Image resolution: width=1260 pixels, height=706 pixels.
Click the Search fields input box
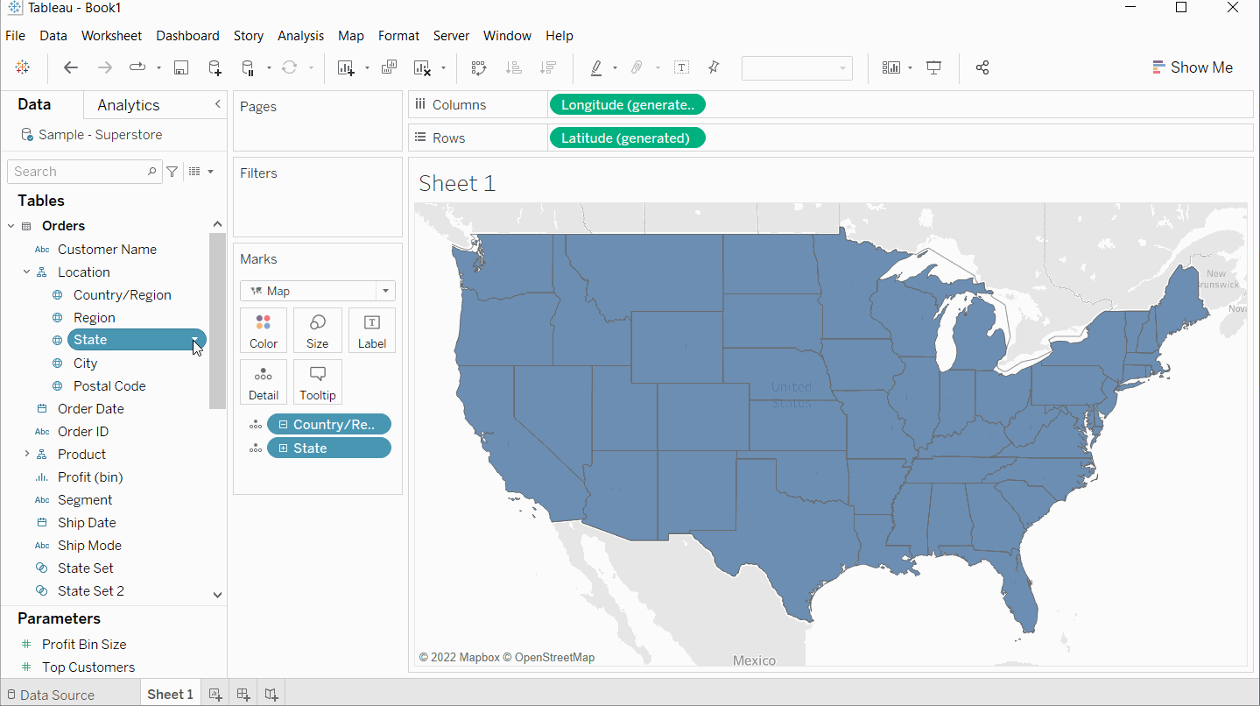pos(84,172)
